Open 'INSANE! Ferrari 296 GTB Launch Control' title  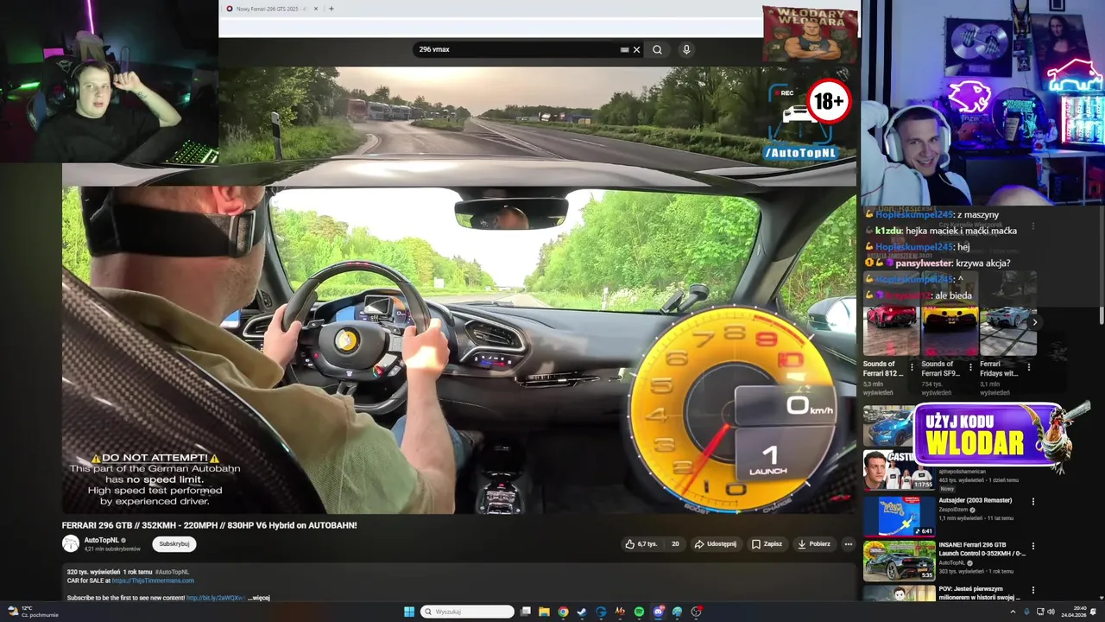pos(981,549)
